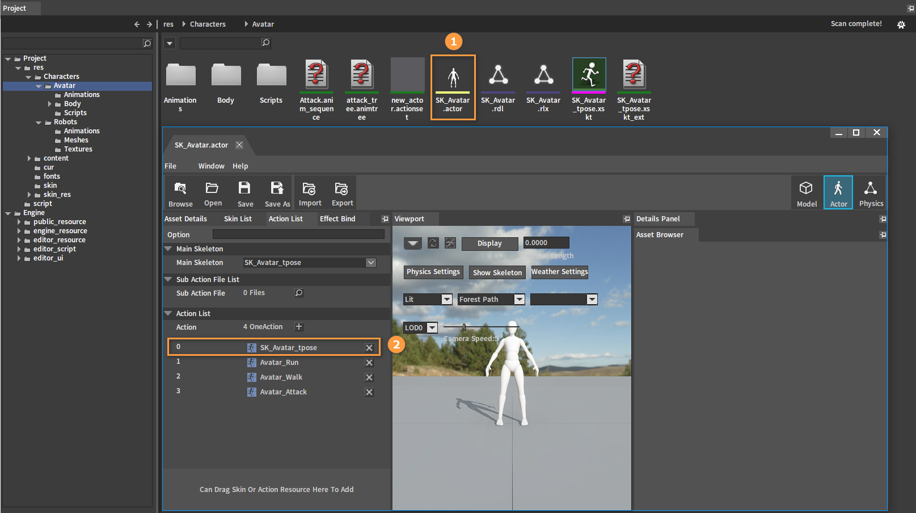
Task: Browse for Sub Action File
Action: point(299,293)
